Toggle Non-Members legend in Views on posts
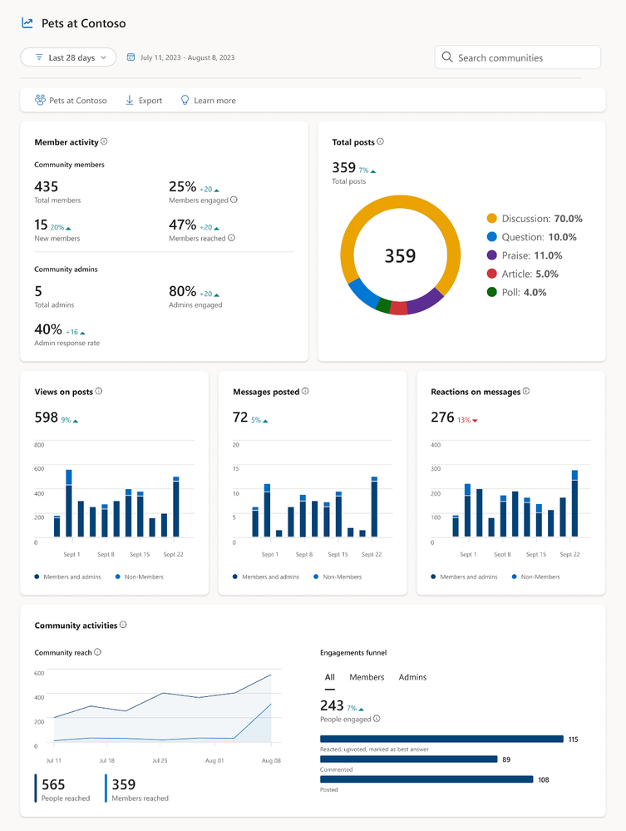Image resolution: width=626 pixels, height=831 pixels. [x=140, y=576]
